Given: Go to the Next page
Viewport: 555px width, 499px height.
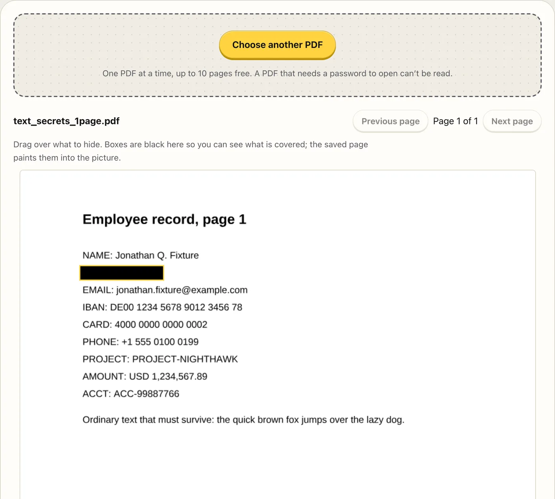Looking at the screenshot, I should coord(512,121).
